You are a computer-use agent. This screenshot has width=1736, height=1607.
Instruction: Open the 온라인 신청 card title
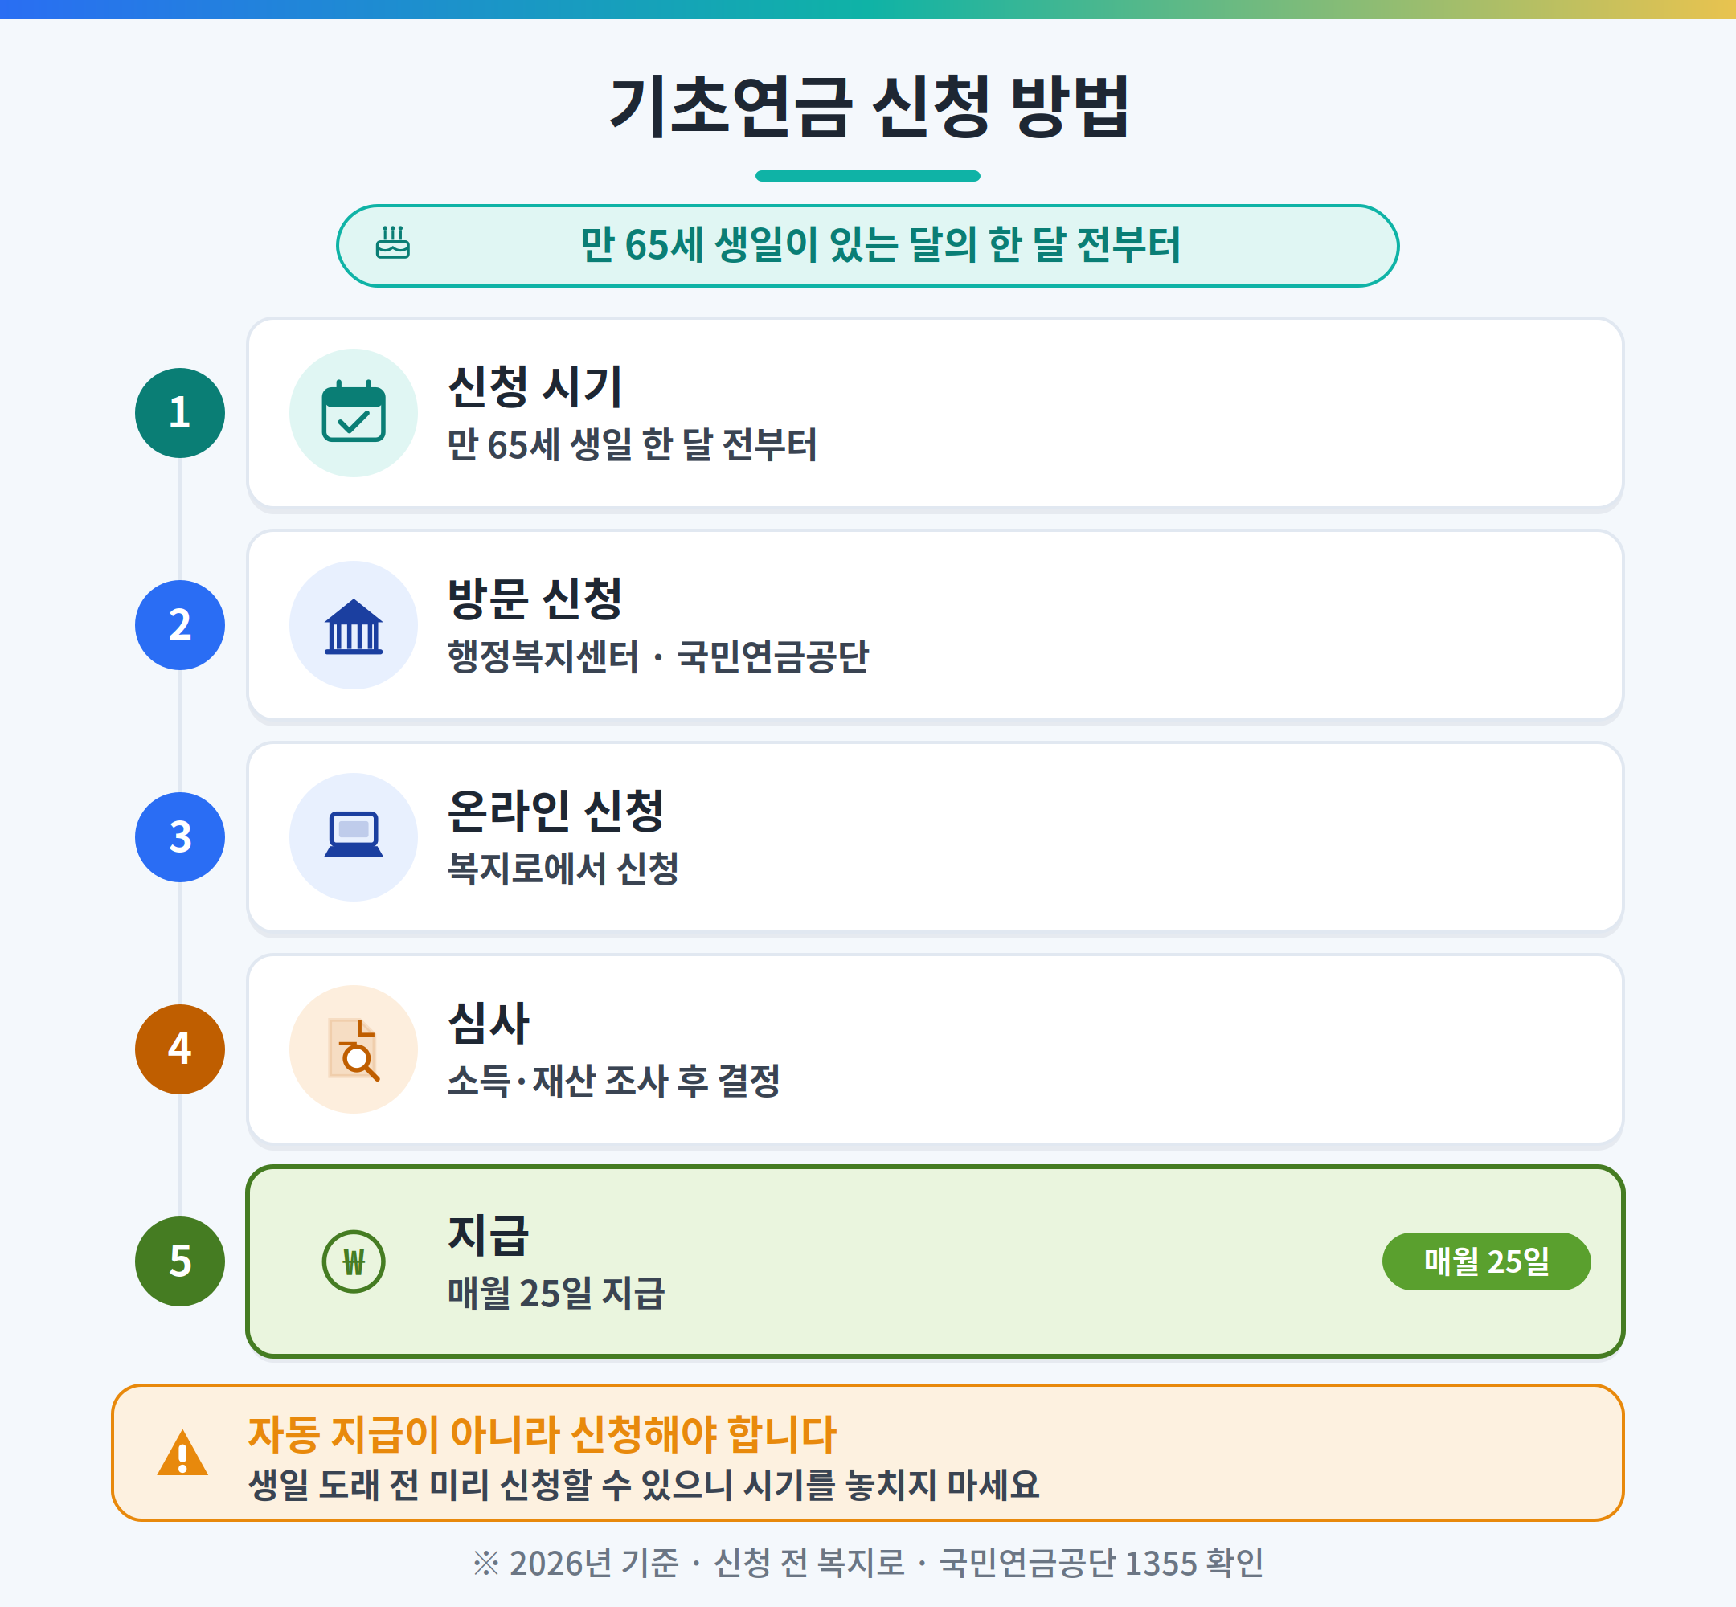pos(556,811)
